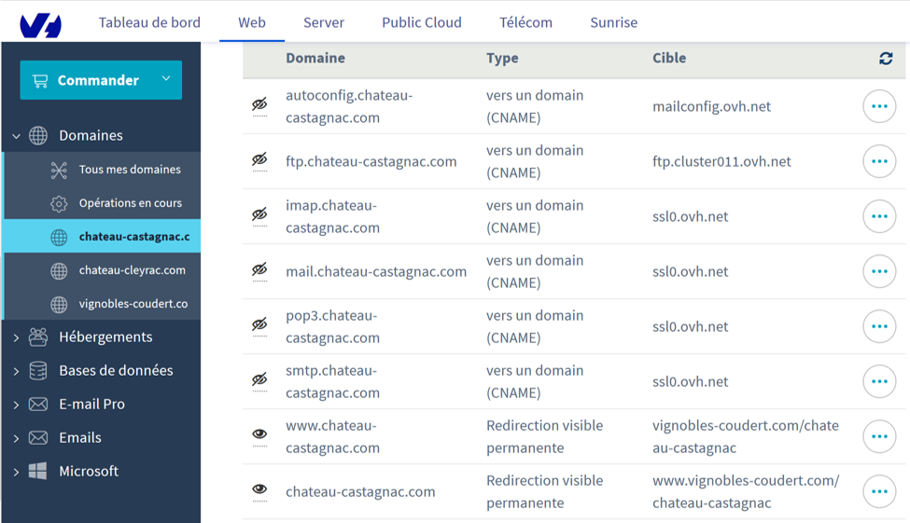910x523 pixels.
Task: Open actions menu for ftp.chateau-castagnac.com
Action: click(x=879, y=161)
